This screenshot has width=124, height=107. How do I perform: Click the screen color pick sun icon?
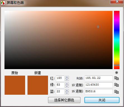point(116,72)
